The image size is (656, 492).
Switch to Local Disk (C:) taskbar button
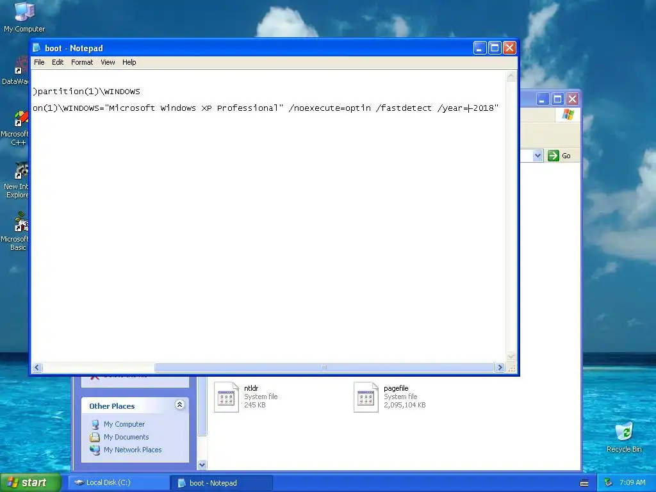coord(119,483)
